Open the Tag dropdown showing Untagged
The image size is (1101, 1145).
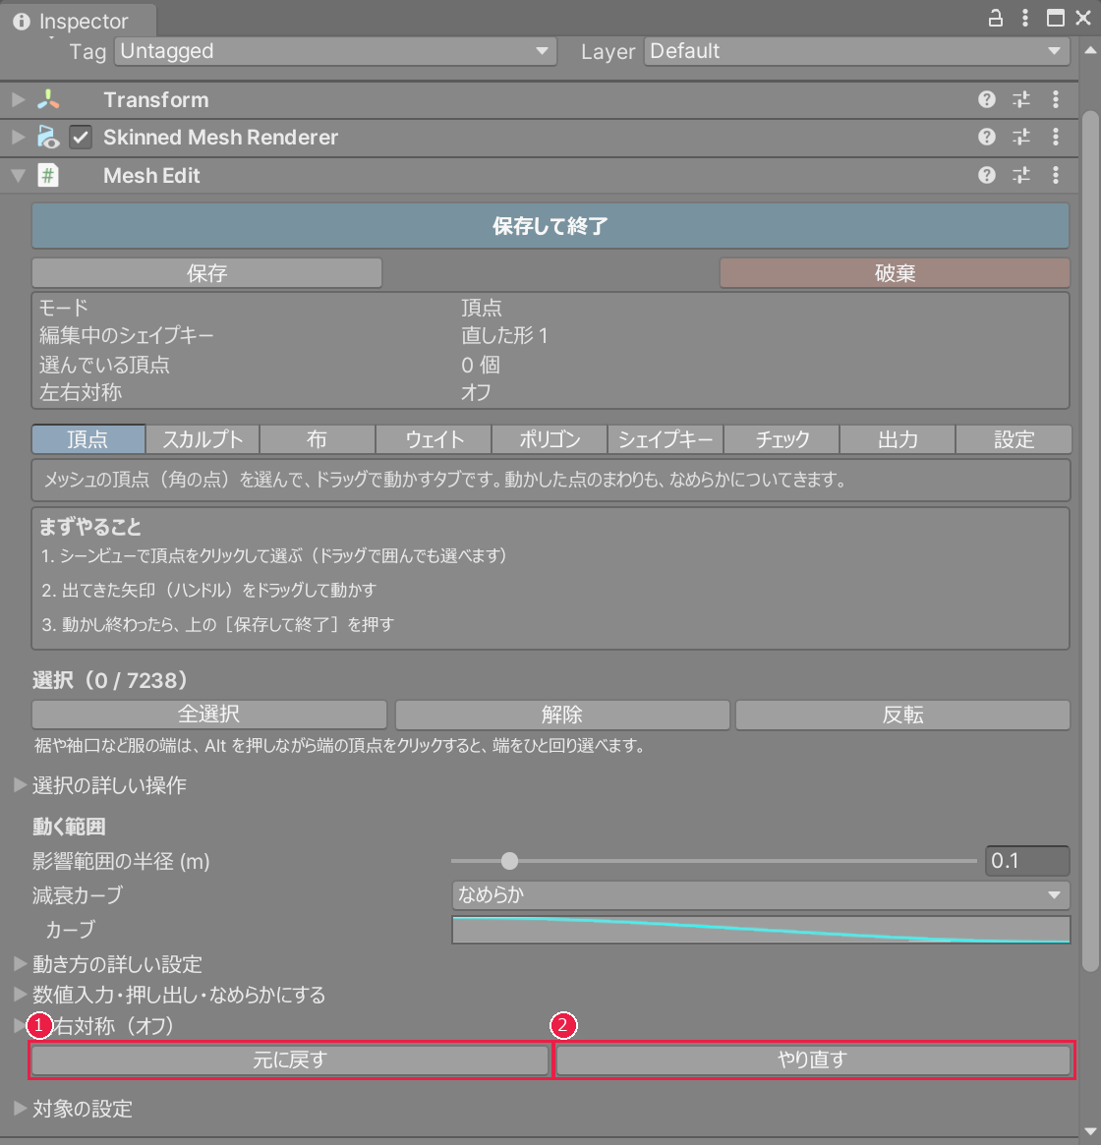(x=335, y=52)
